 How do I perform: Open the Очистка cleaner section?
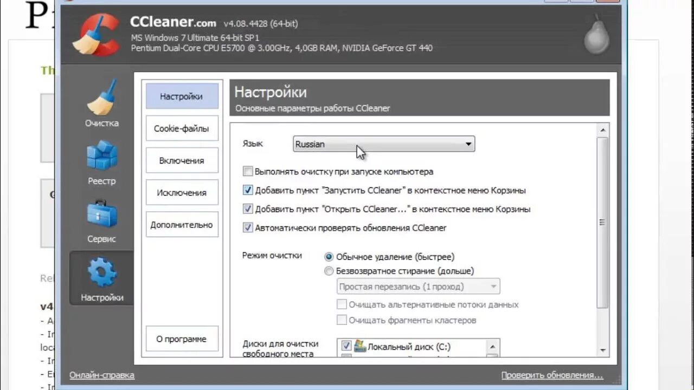[101, 103]
